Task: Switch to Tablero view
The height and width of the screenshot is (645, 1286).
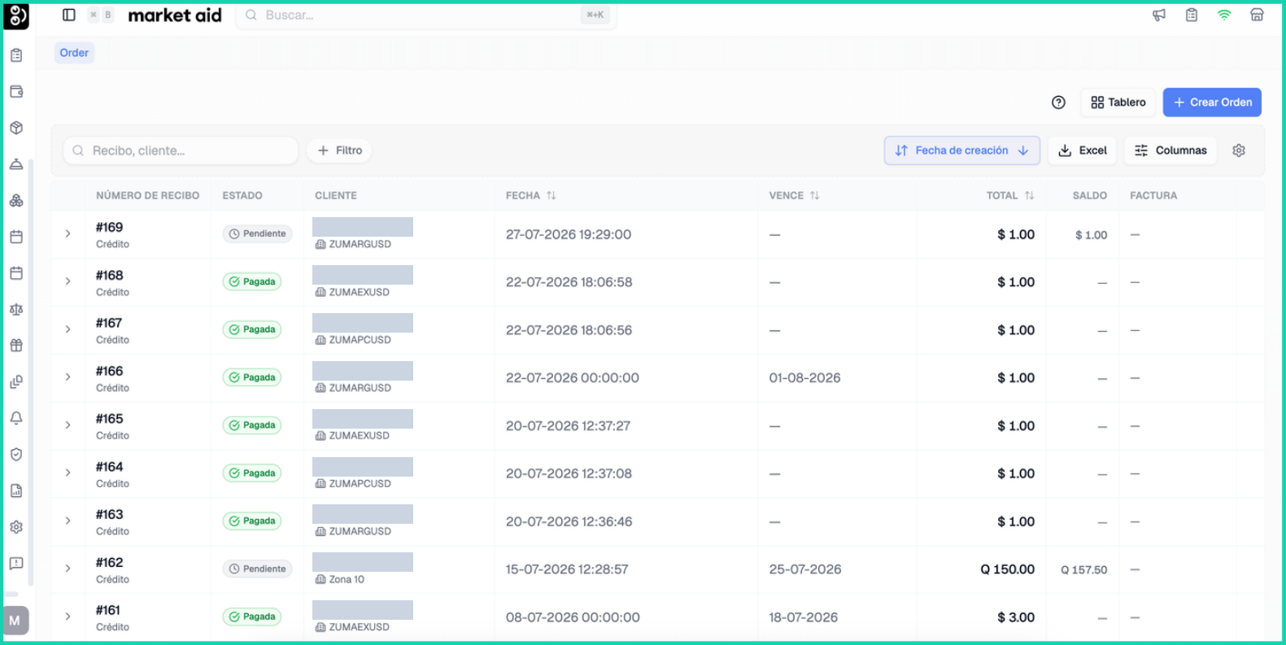Action: 1118,102
